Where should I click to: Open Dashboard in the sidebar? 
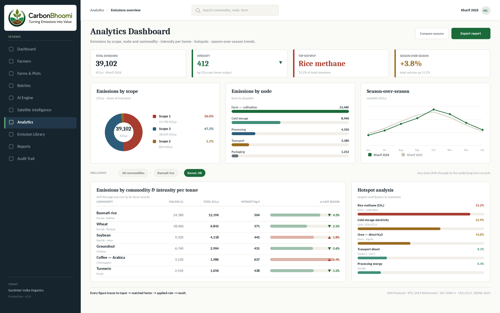click(x=40, y=49)
